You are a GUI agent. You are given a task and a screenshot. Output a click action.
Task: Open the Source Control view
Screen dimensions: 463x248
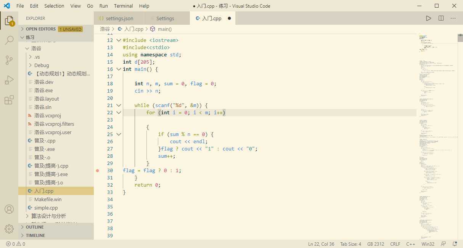point(9,60)
